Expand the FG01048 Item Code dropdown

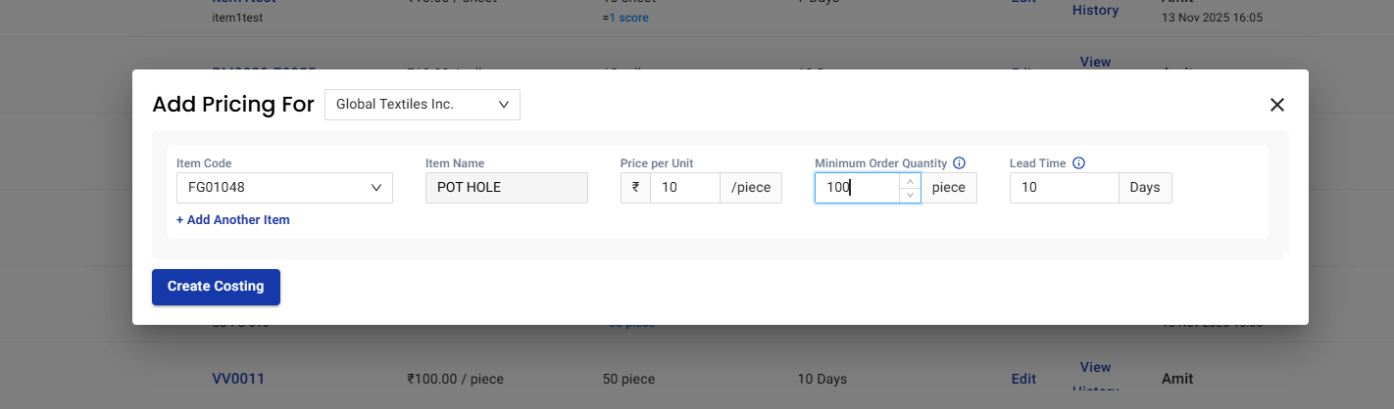coord(284,188)
